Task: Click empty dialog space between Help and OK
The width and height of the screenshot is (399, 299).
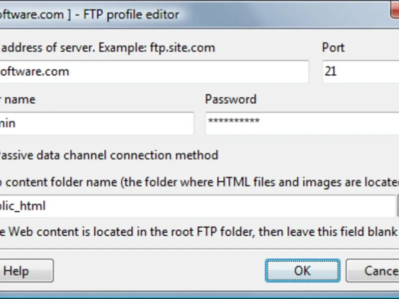Action: tap(160, 271)
